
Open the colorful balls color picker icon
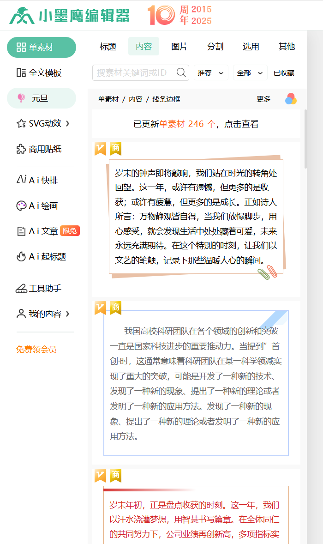[x=291, y=99]
